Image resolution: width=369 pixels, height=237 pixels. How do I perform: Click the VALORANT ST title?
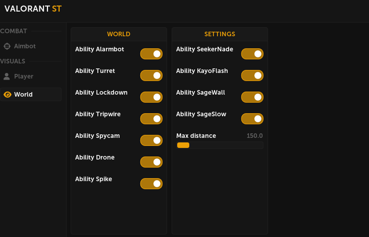click(33, 9)
